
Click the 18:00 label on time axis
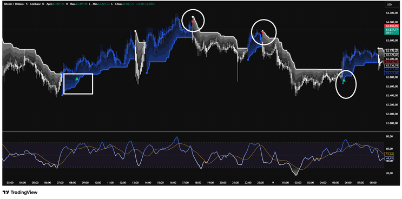[x=198, y=183]
